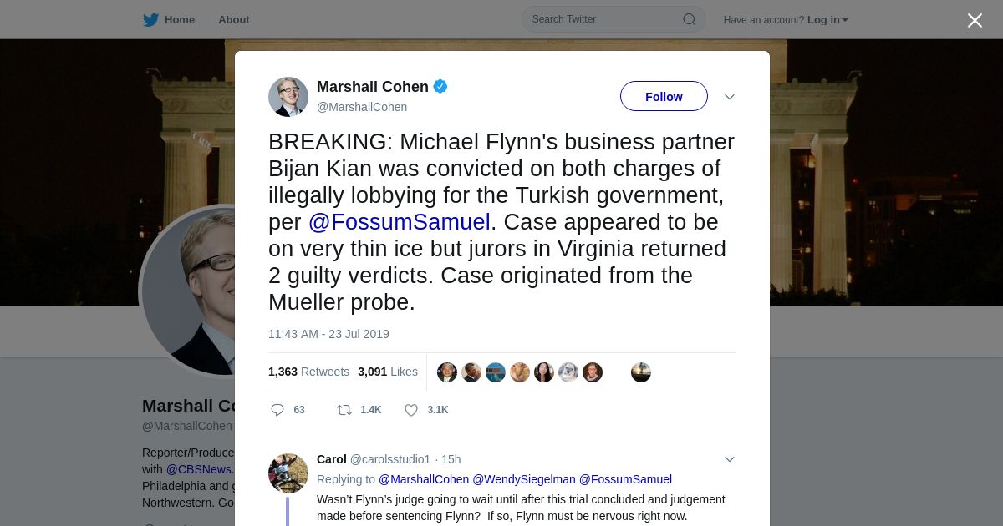Open the @FossumSamuel mention link

399,222
